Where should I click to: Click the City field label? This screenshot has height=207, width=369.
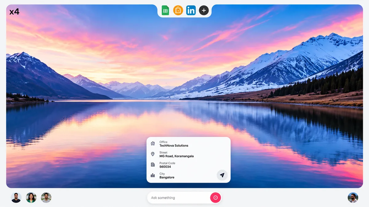162,174
